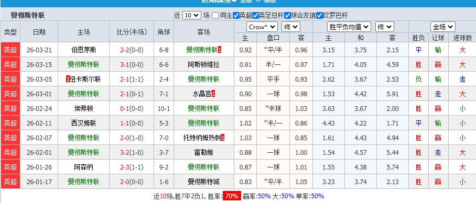Open 托特纳姆热刺 team link
The height and width of the screenshot is (203, 476).
tap(202, 138)
